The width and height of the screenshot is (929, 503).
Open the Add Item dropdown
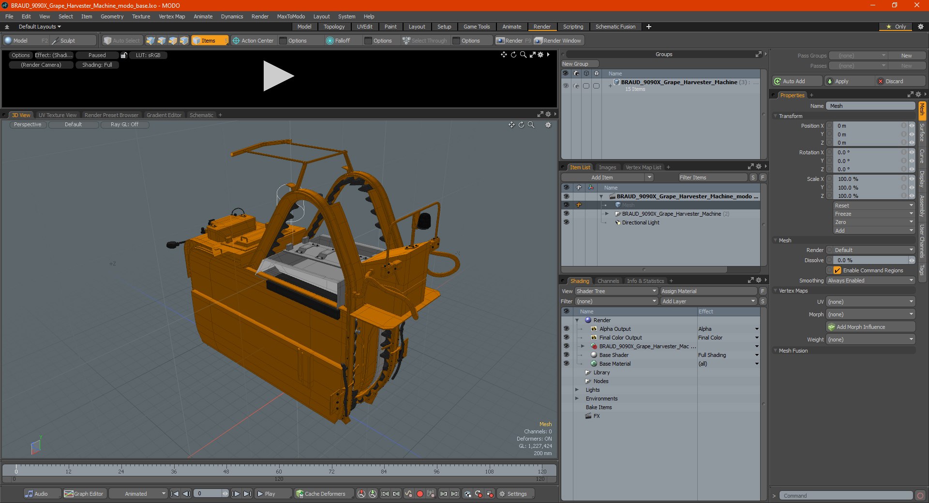tap(608, 178)
